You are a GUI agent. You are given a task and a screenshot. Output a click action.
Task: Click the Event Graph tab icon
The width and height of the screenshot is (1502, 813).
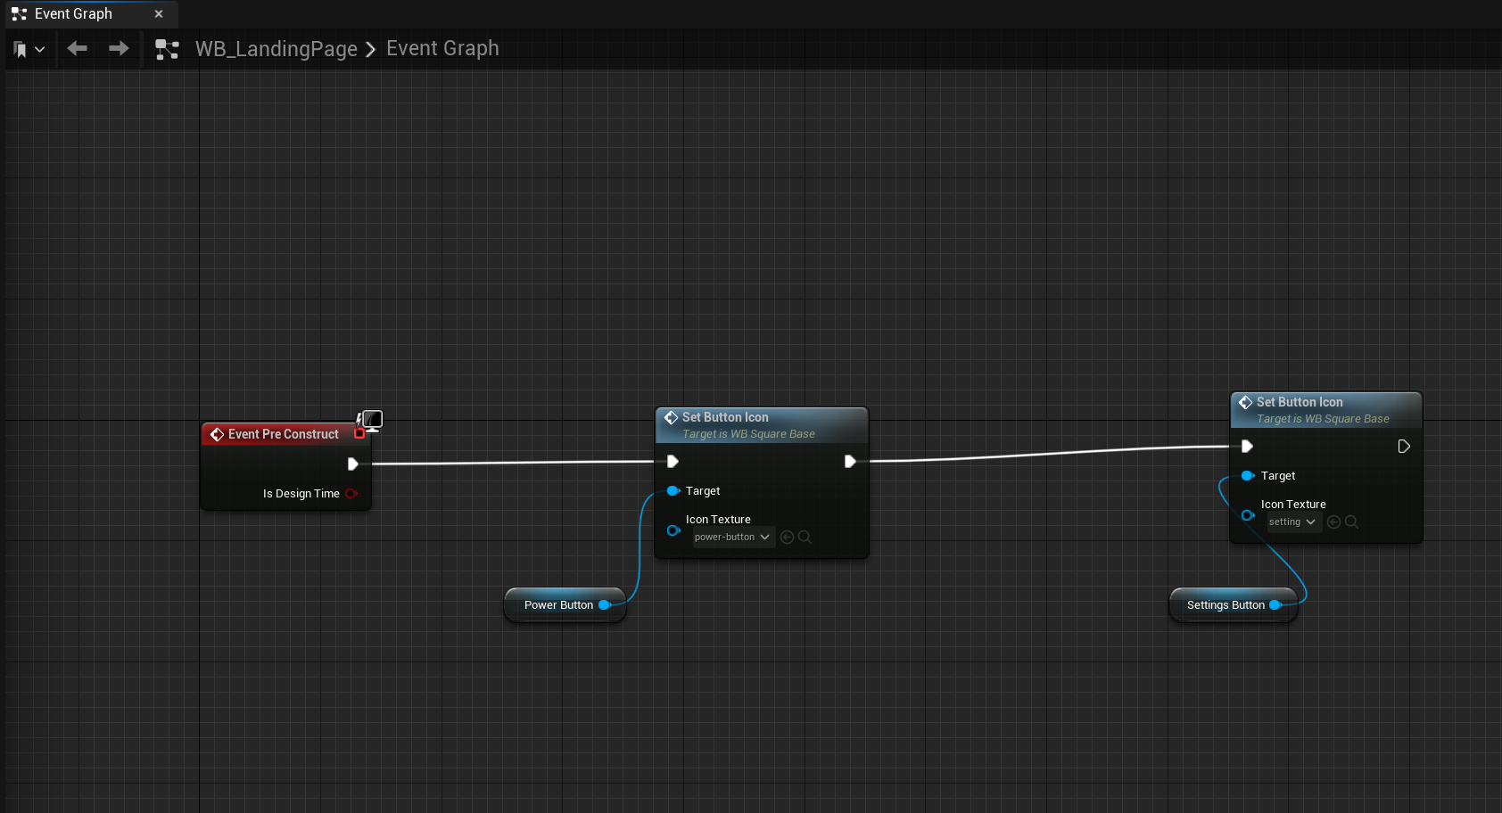(19, 13)
